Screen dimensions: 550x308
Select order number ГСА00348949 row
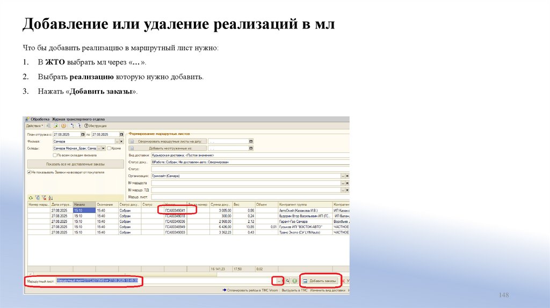tap(175, 227)
